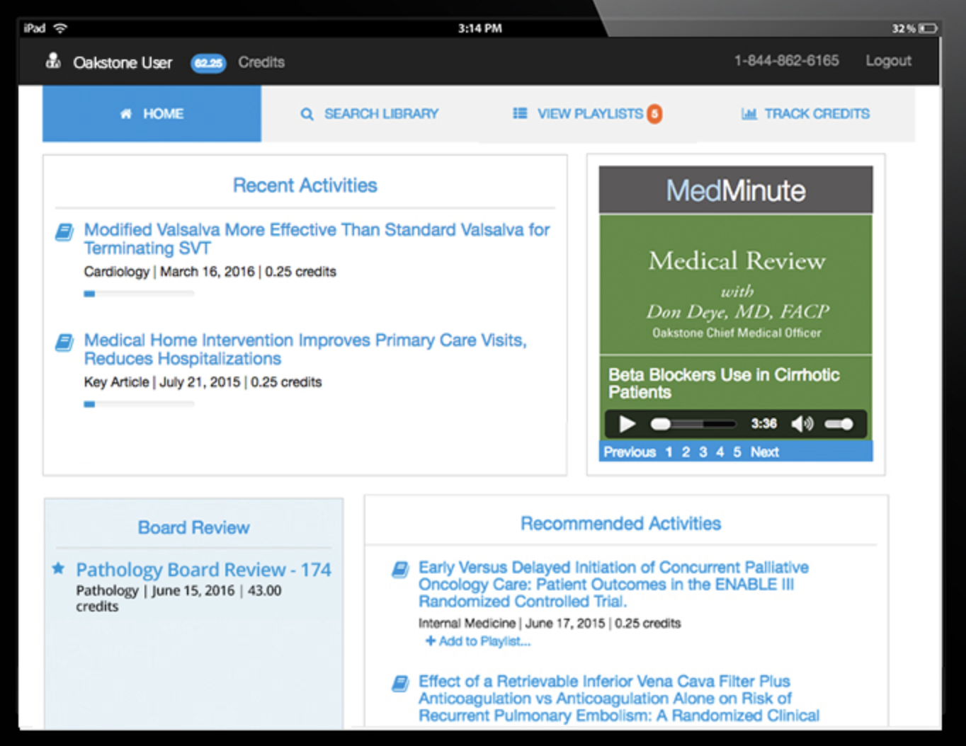Screen dimensions: 966x746
Task: Open the TRACK CREDITS tab
Action: [806, 114]
